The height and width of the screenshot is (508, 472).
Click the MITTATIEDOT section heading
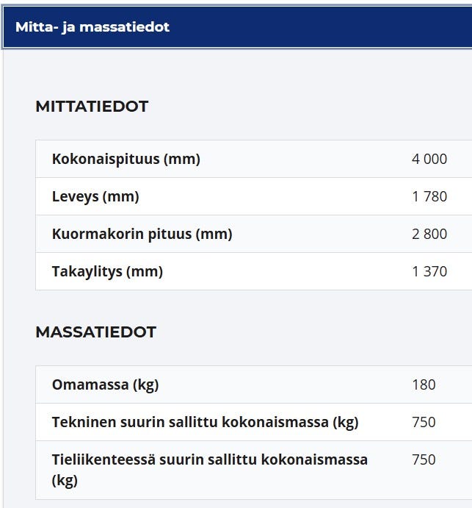click(92, 107)
